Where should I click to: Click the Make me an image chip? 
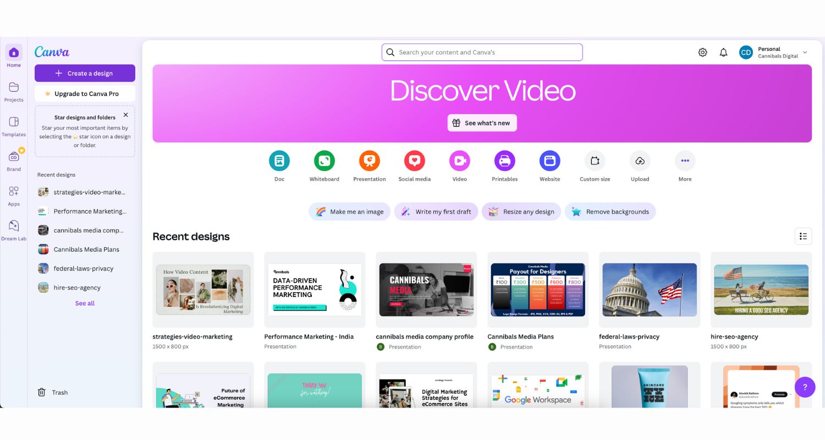pyautogui.click(x=350, y=212)
